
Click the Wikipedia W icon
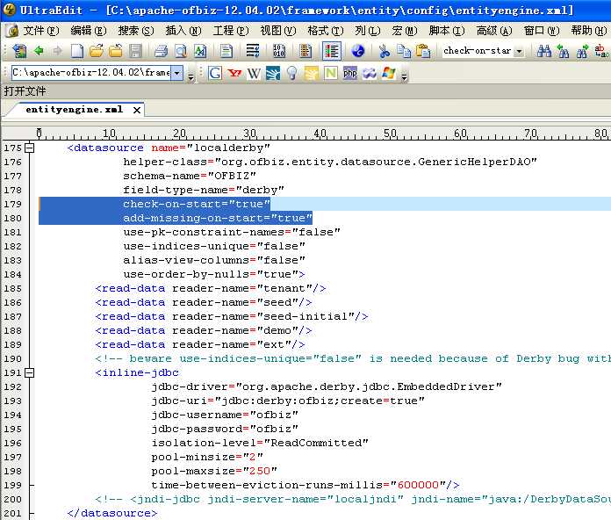click(x=254, y=73)
